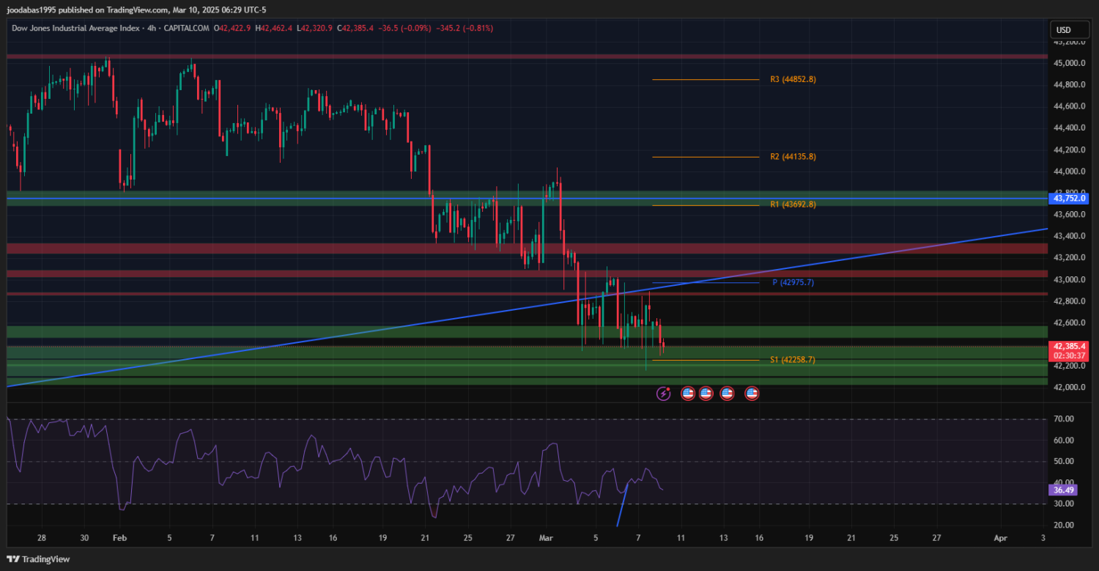The height and width of the screenshot is (571, 1099).
Task: Click the red 42,385.4 current price label
Action: point(1070,345)
